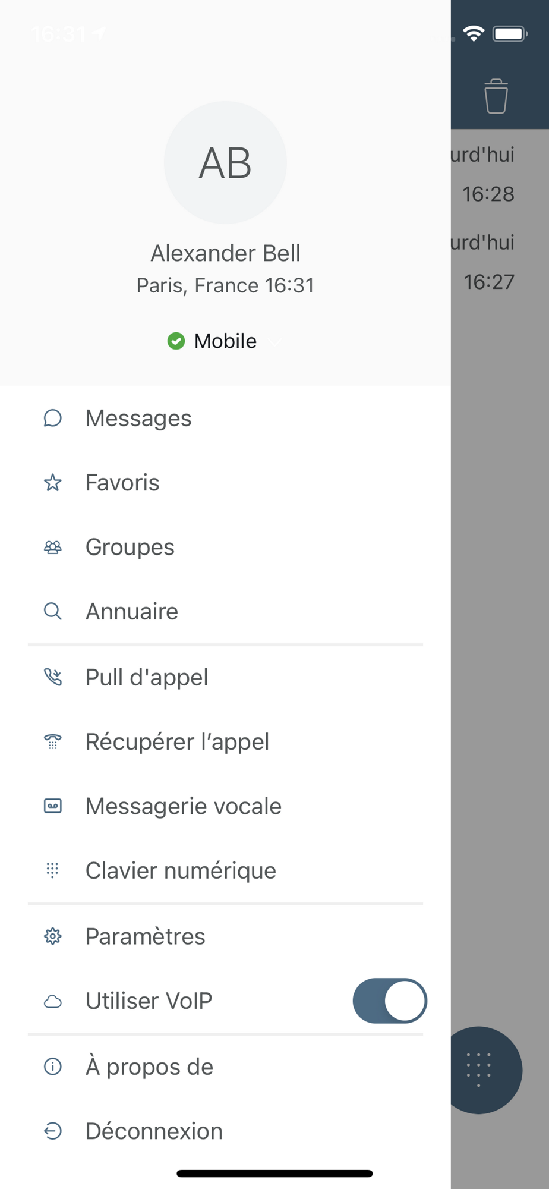549x1189 pixels.
Task: Expand the Mobile status dropdown
Action: coord(274,341)
